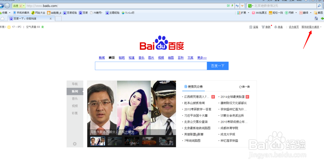Click the browser address bar URL
The width and height of the screenshot is (324, 166).
[126, 6]
